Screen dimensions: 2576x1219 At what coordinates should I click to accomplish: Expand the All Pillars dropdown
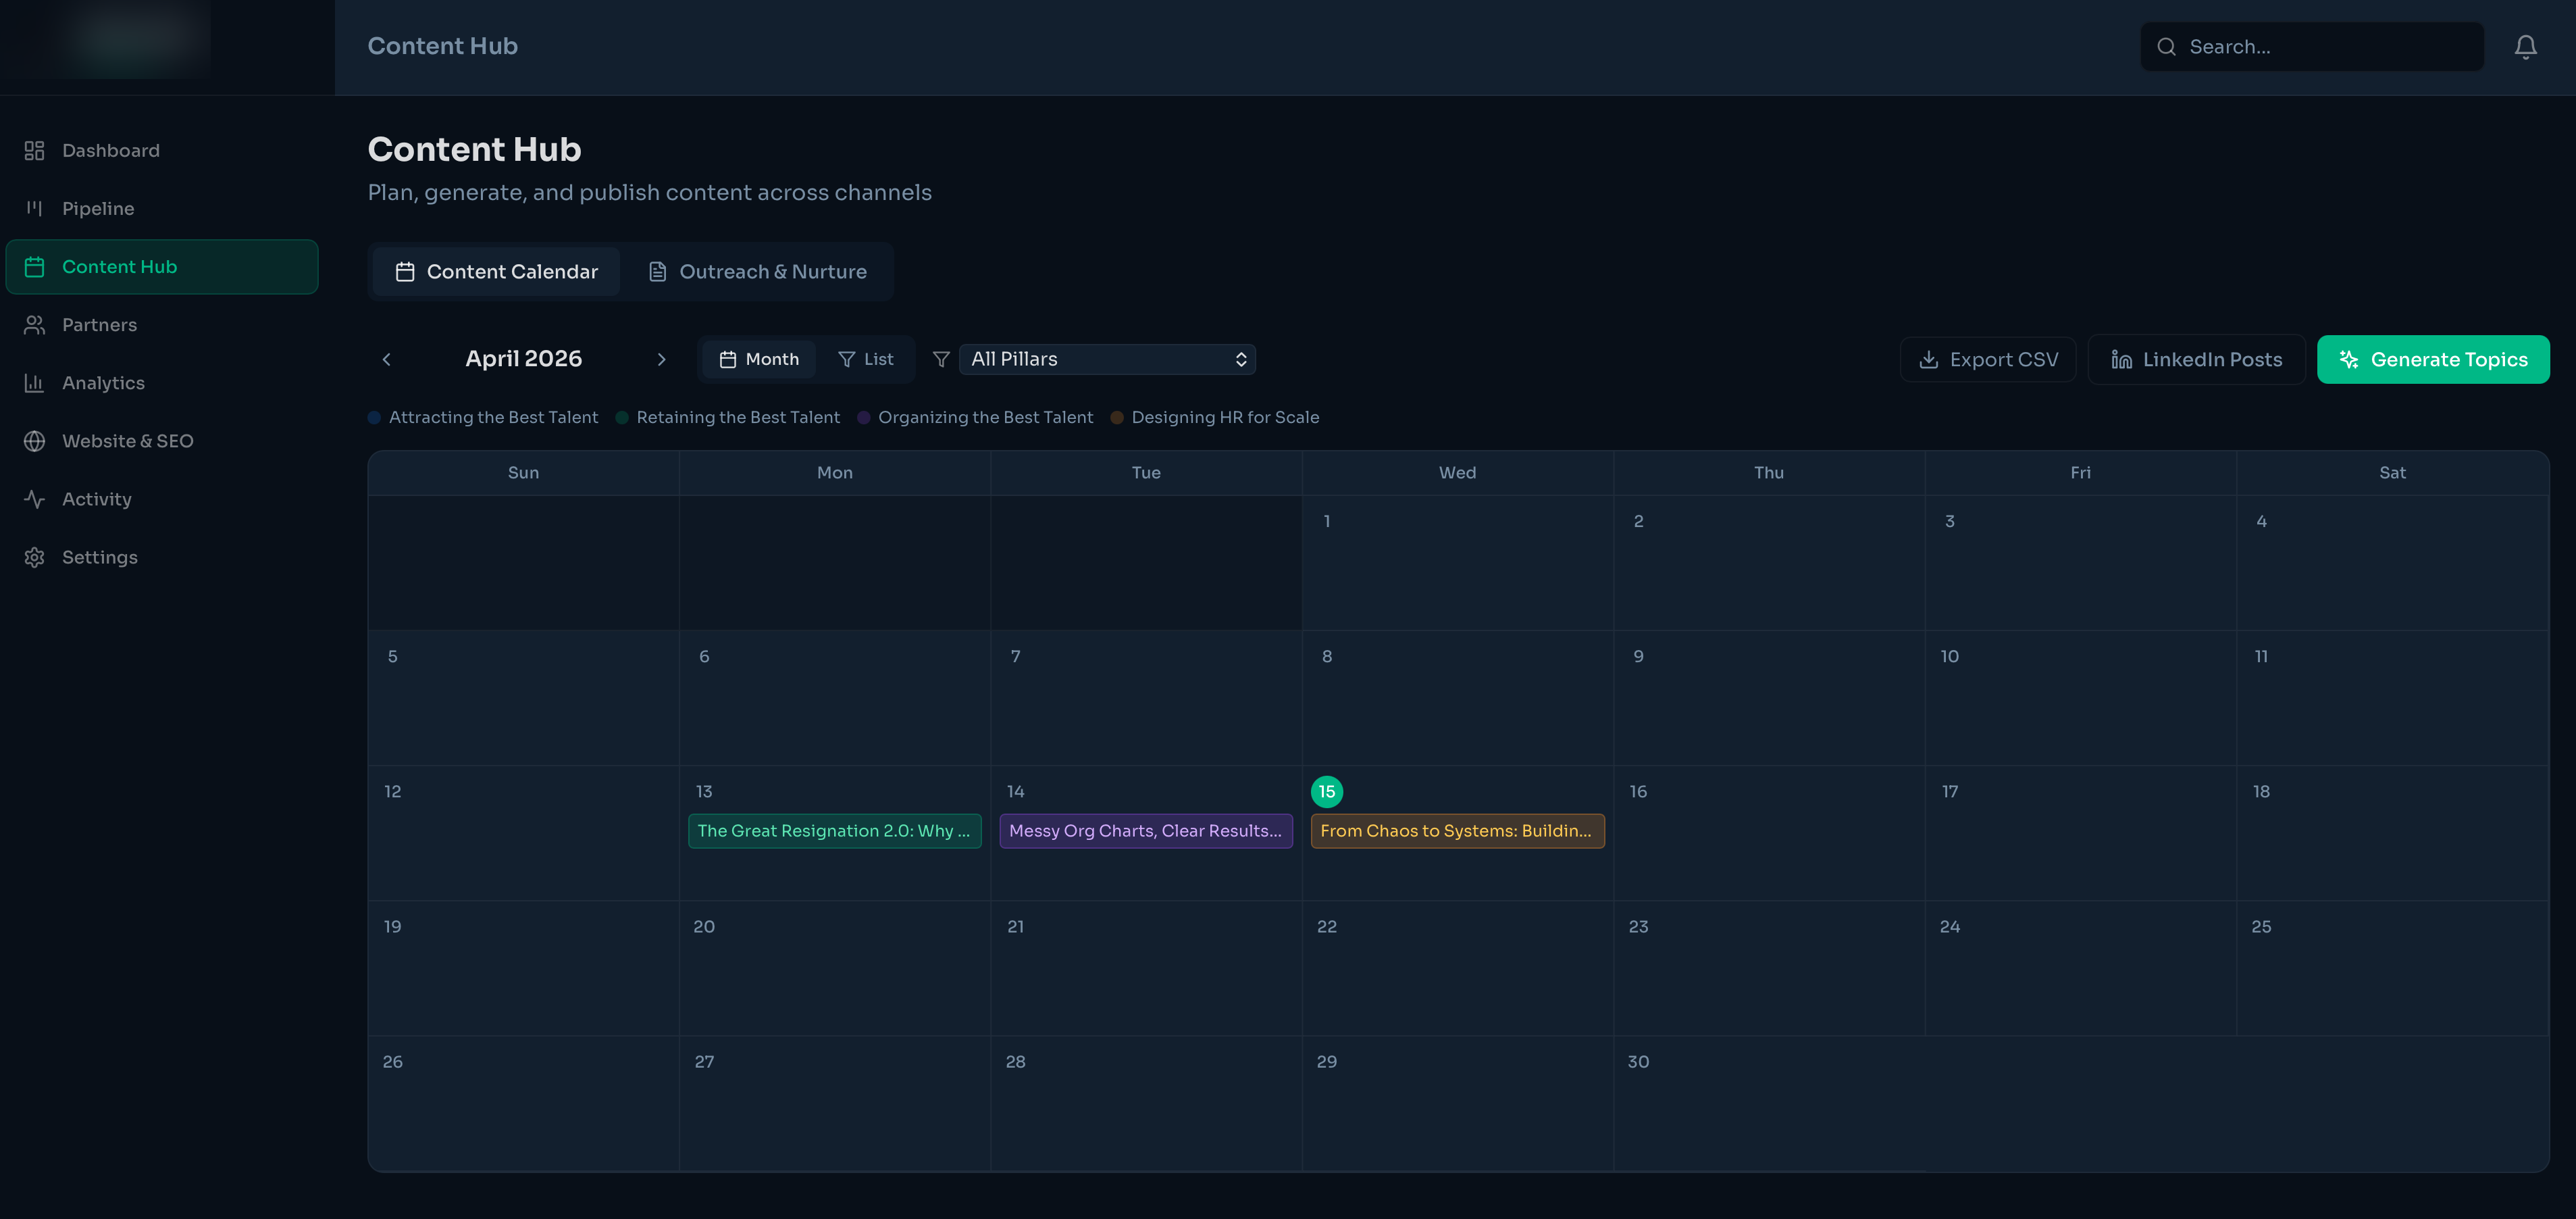[x=1107, y=359]
